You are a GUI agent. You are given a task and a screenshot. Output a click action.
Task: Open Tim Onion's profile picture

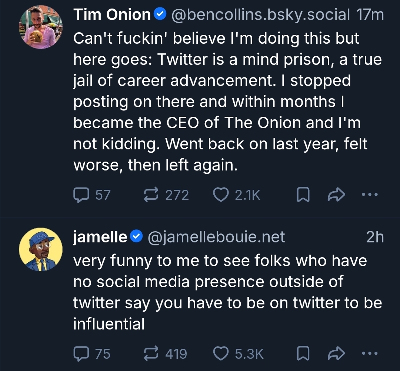coord(41,27)
